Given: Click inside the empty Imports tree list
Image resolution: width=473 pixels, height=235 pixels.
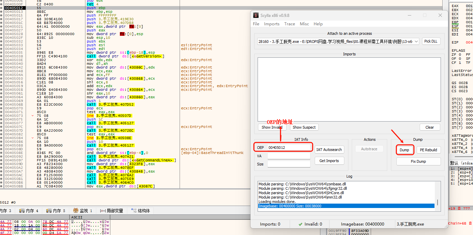Looking at the screenshot, I should coord(349,89).
